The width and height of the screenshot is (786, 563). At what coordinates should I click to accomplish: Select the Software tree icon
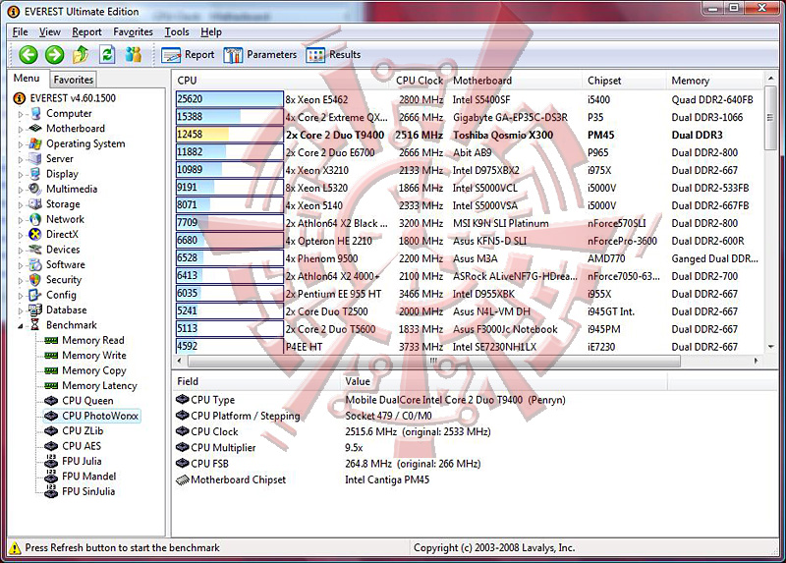click(x=35, y=264)
